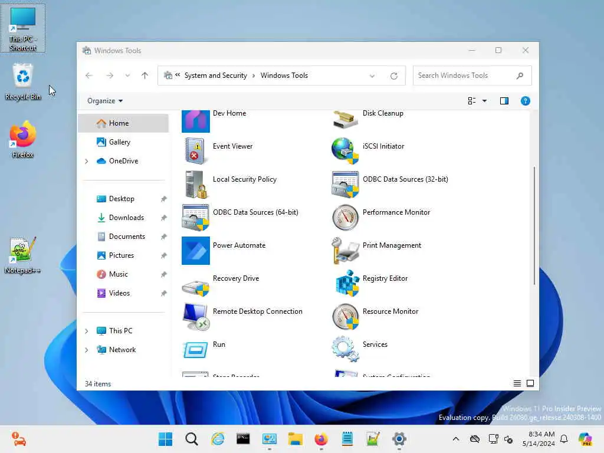The width and height of the screenshot is (604, 453).
Task: Toggle the preview pane button
Action: [x=504, y=101]
